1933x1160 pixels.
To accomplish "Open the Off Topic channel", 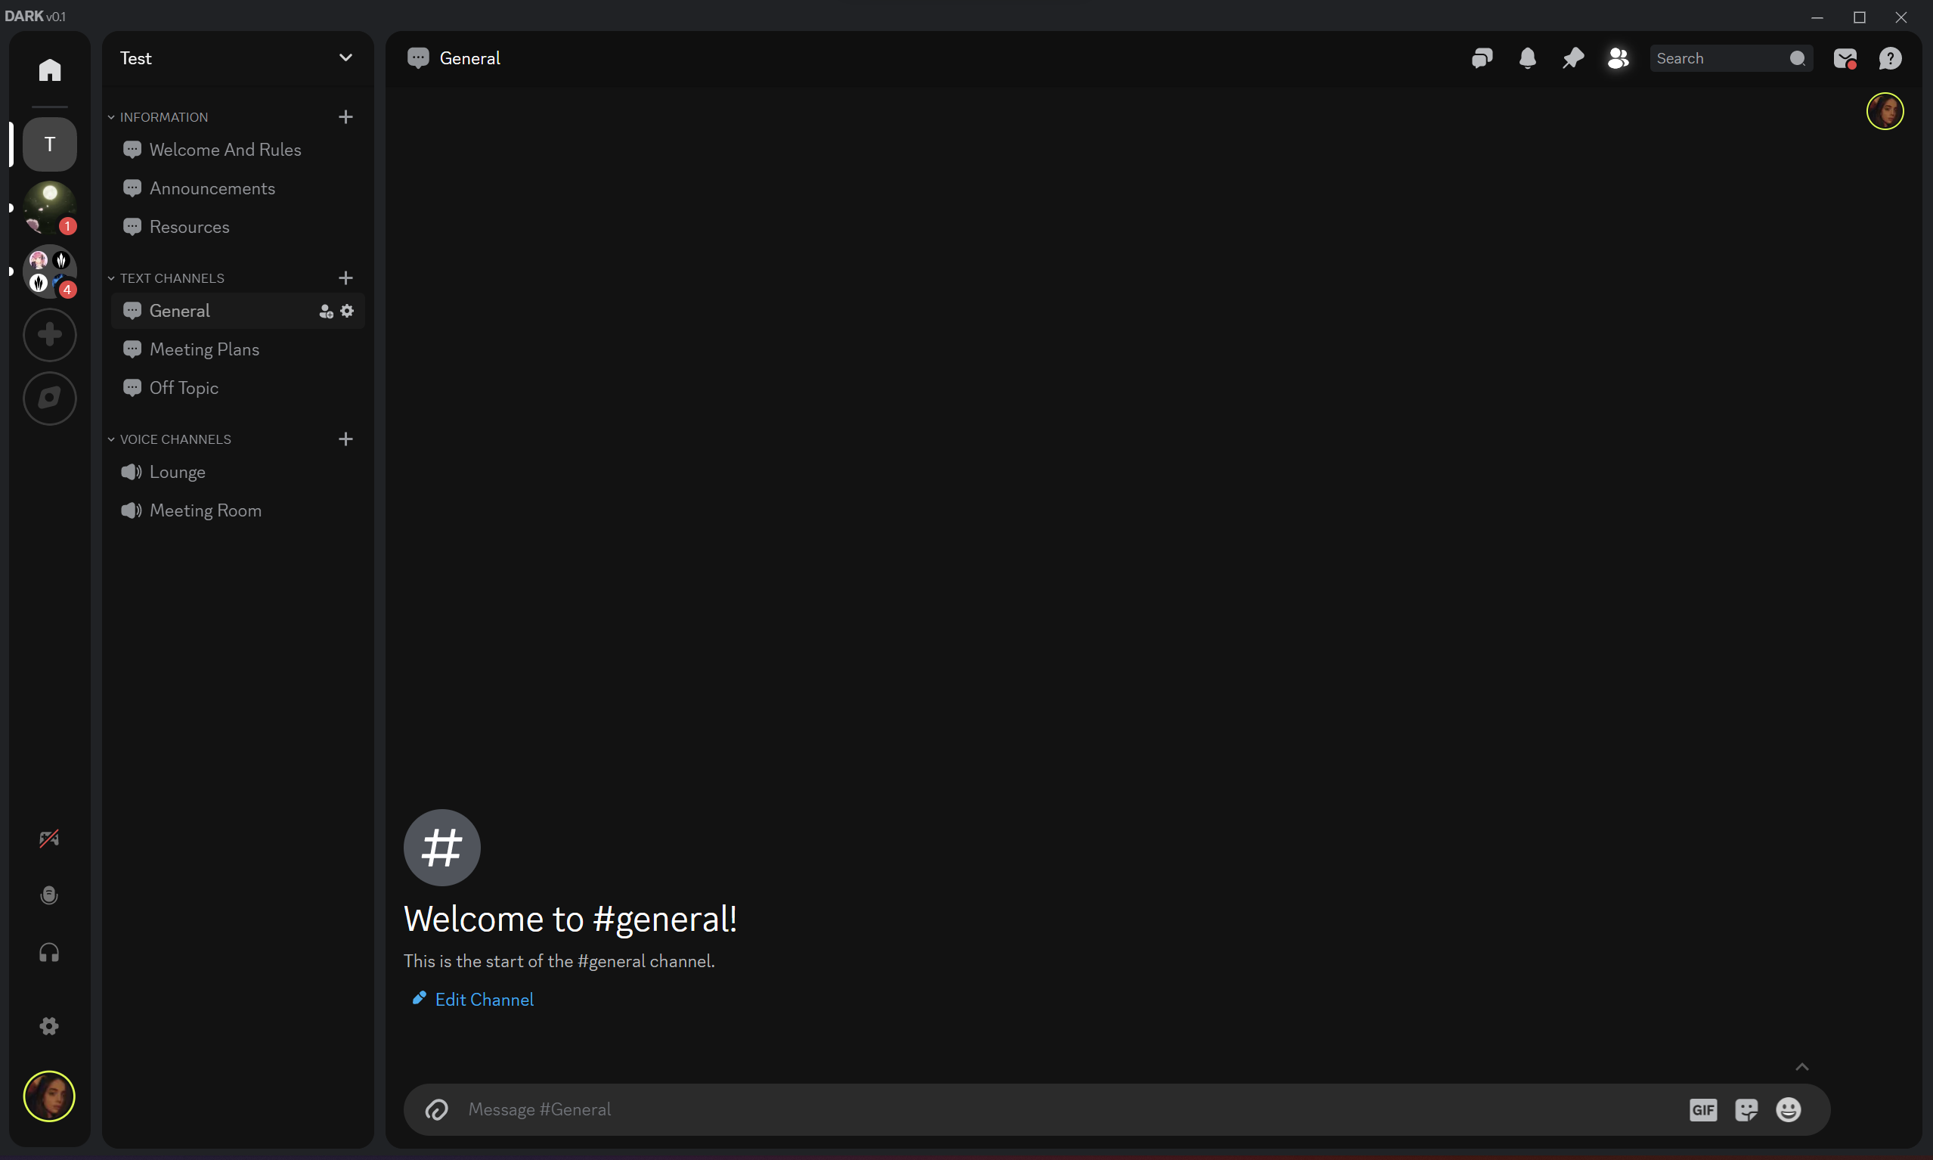I will (237, 388).
